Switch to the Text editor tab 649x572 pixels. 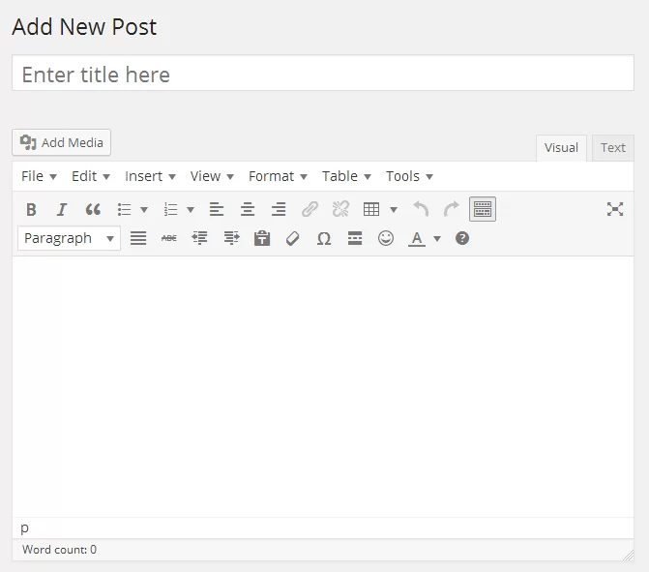pyautogui.click(x=613, y=148)
